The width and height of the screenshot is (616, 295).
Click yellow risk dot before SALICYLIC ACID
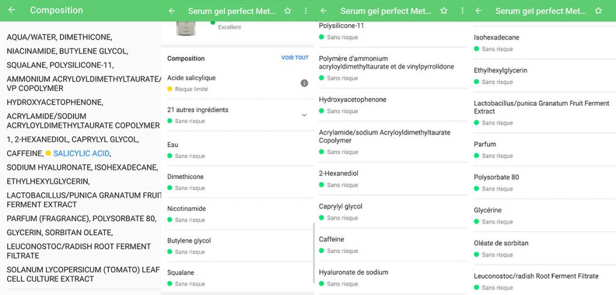pyautogui.click(x=48, y=153)
